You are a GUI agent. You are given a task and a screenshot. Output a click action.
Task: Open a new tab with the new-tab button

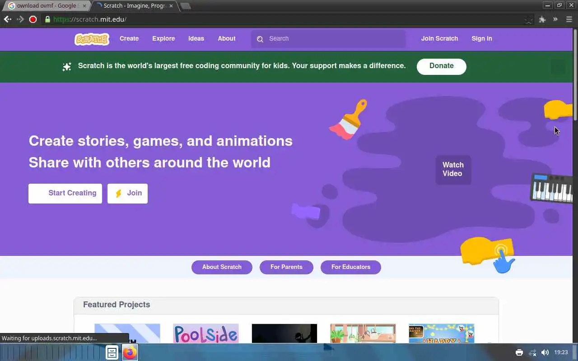[186, 6]
